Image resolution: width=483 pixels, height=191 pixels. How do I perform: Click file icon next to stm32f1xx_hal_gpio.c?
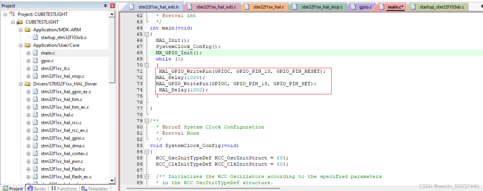point(35,138)
